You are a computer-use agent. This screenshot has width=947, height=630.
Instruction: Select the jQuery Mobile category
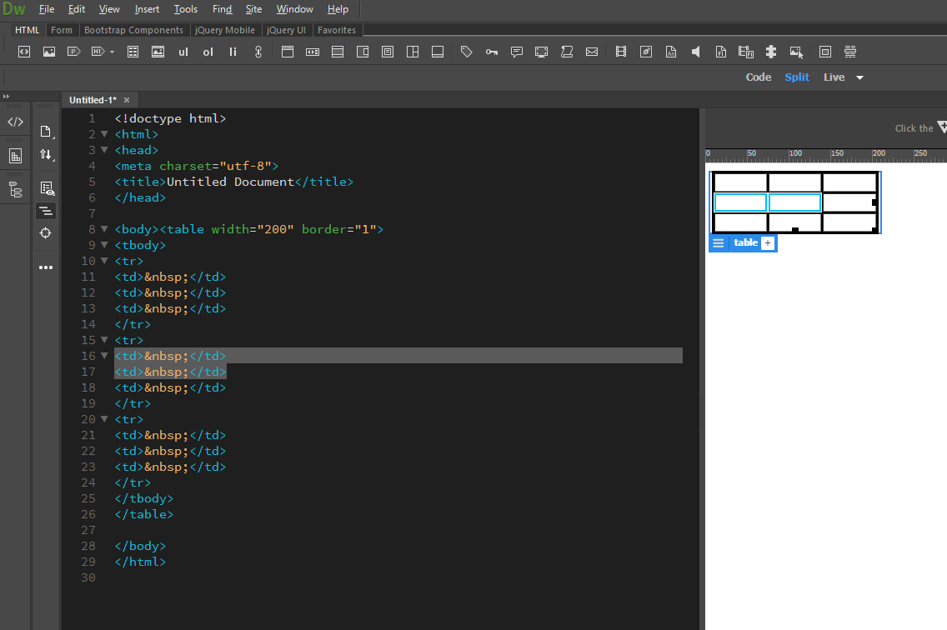[x=225, y=29]
